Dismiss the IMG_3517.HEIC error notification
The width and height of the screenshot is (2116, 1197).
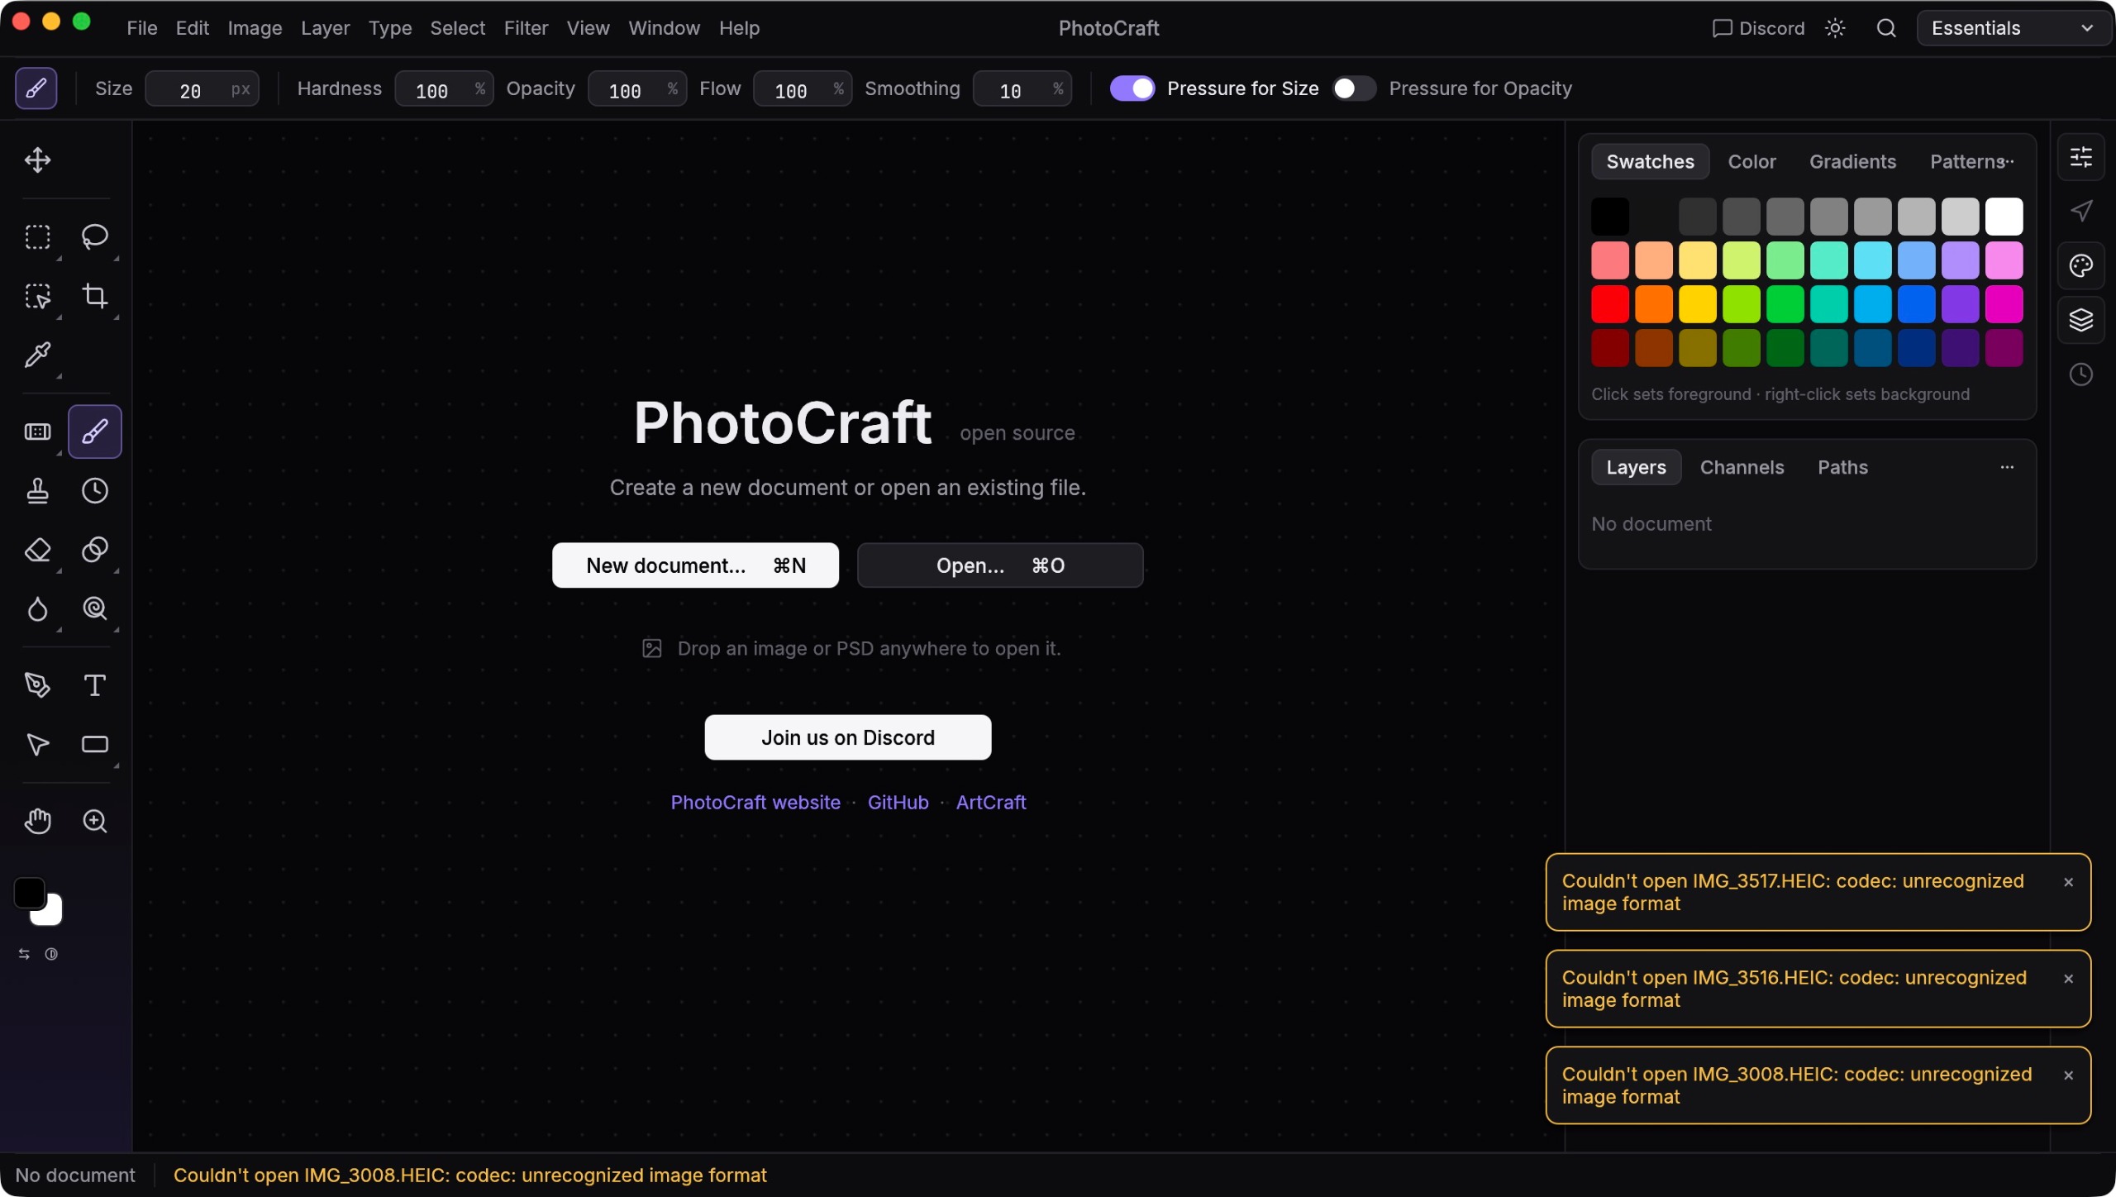[x=2068, y=883]
